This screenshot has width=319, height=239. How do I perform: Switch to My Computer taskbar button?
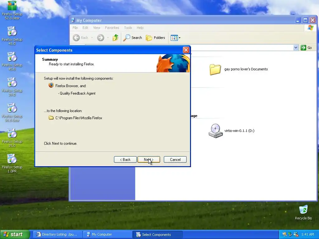pos(107,234)
